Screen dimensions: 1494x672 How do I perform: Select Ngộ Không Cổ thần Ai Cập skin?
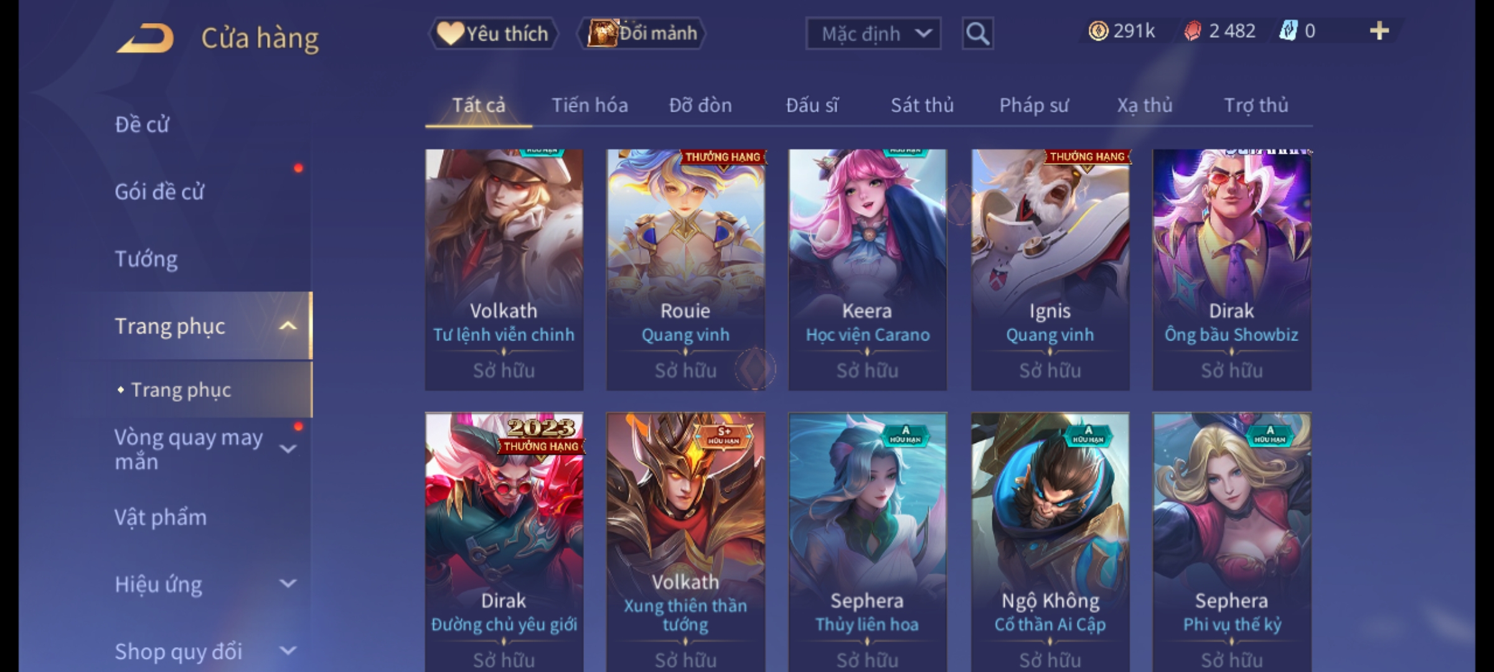click(x=1050, y=541)
